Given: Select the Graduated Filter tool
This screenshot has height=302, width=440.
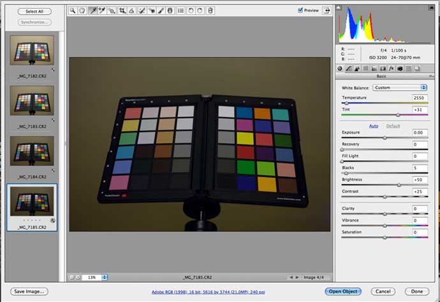Looking at the screenshot, I should pyautogui.click(x=170, y=11).
